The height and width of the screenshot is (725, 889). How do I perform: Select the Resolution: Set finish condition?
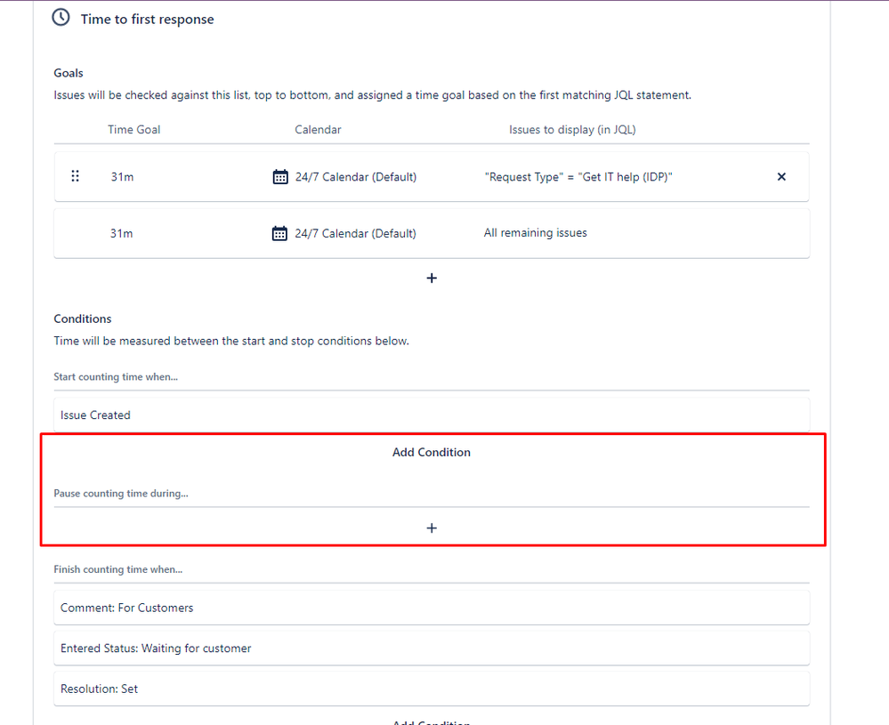432,689
